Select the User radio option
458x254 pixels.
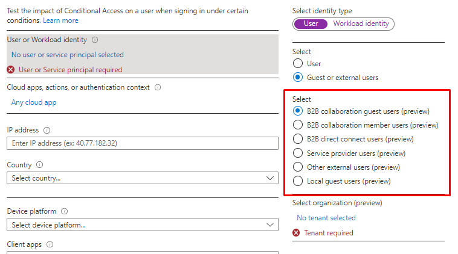coord(297,64)
